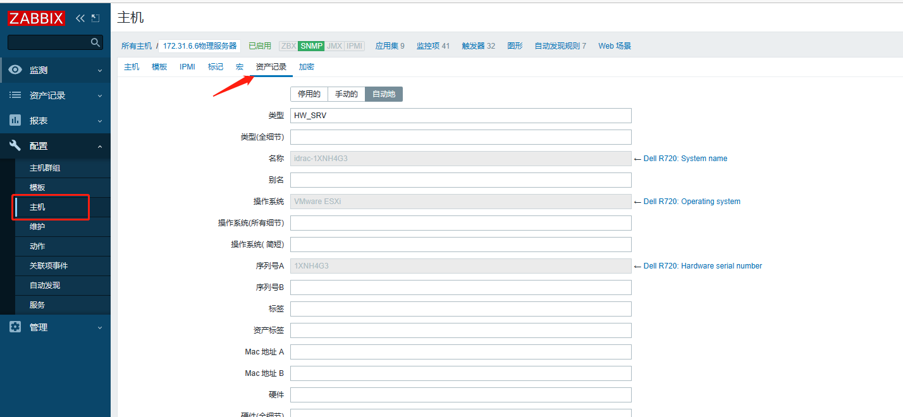
Task: Open 报表 via the bar chart icon
Action: coord(14,121)
